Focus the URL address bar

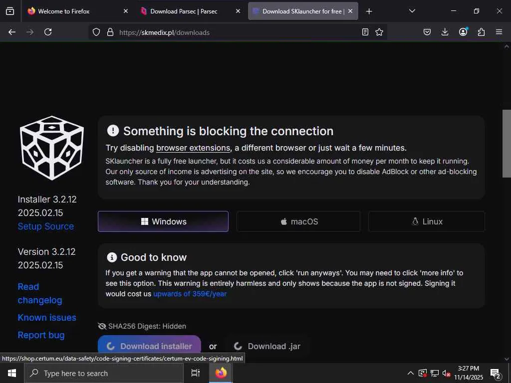pos(238,32)
